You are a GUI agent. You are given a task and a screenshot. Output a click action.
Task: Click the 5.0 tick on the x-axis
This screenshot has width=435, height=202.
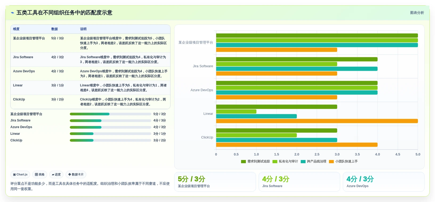[418, 154]
